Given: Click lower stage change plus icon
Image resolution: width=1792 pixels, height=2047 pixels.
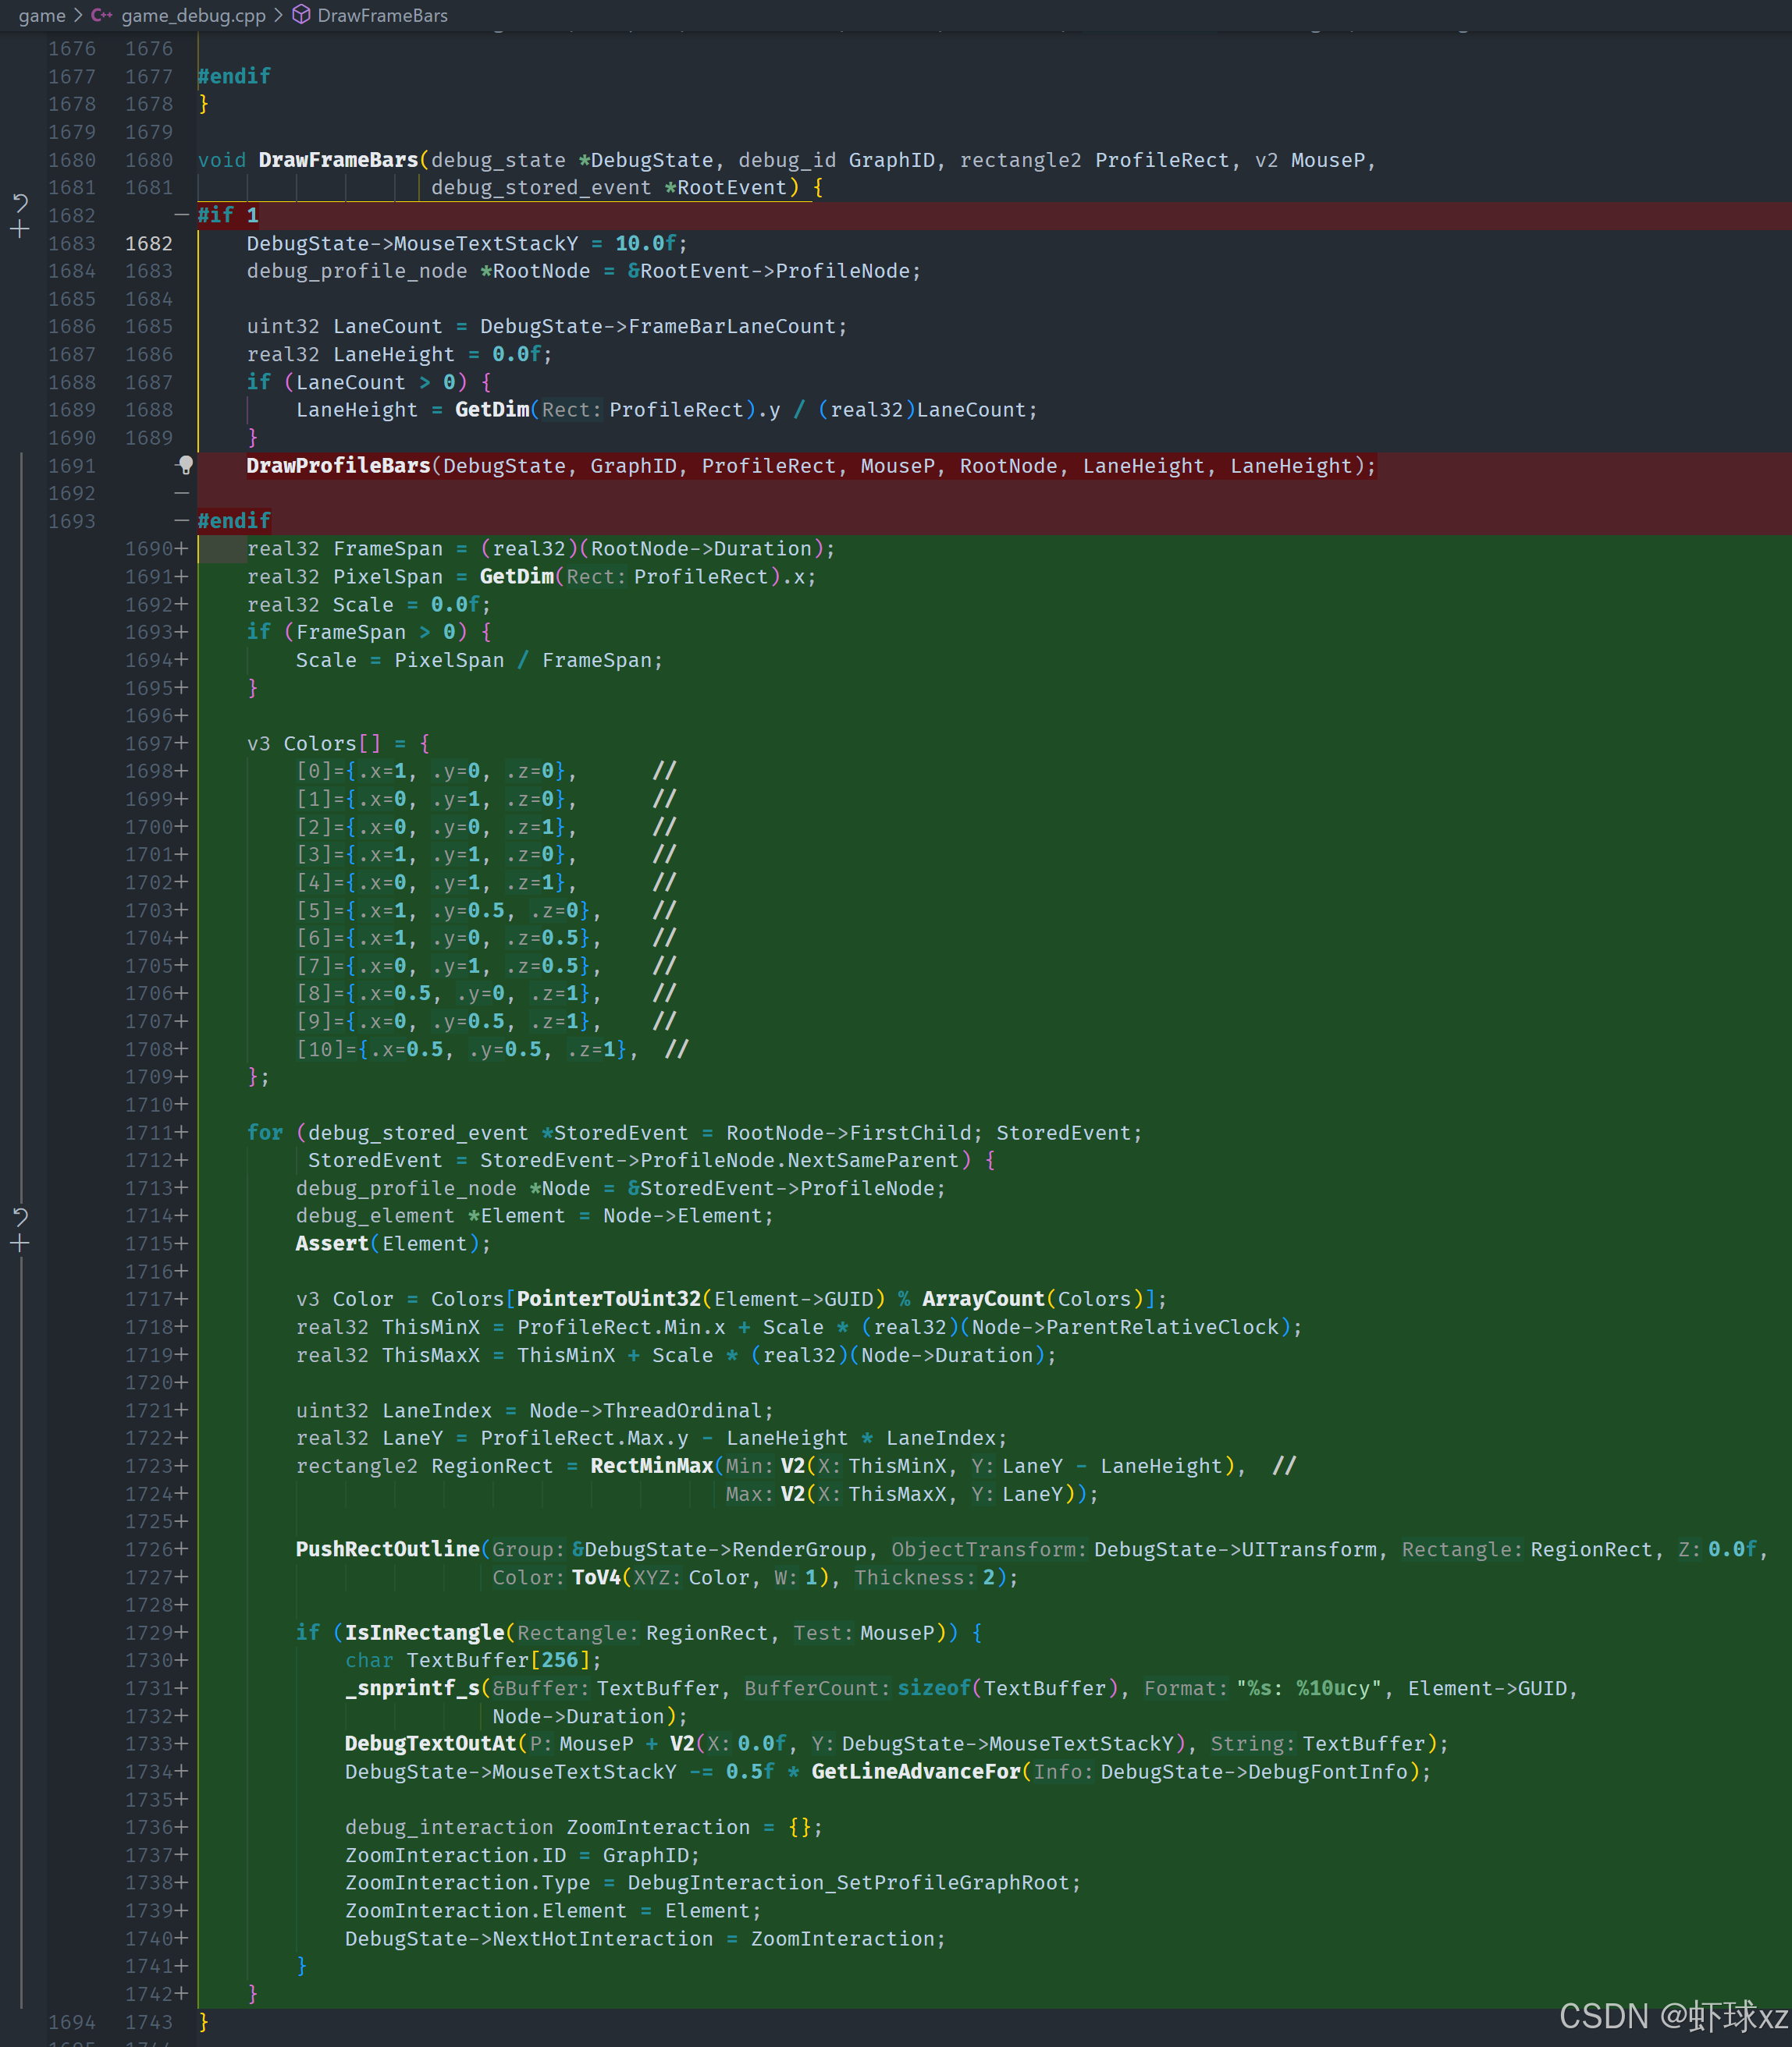Looking at the screenshot, I should [20, 1243].
